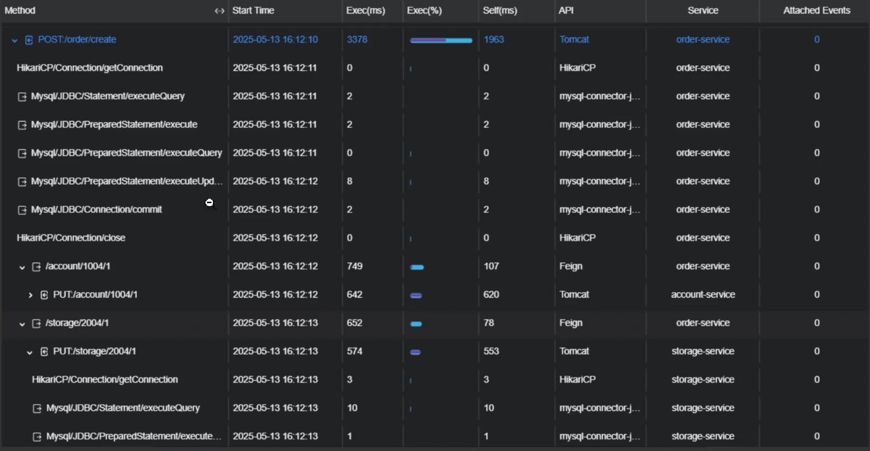Viewport: 870px width, 451px height.
Task: Select the order-service HikariCP/Connection/getConnection row
Action: coord(435,68)
